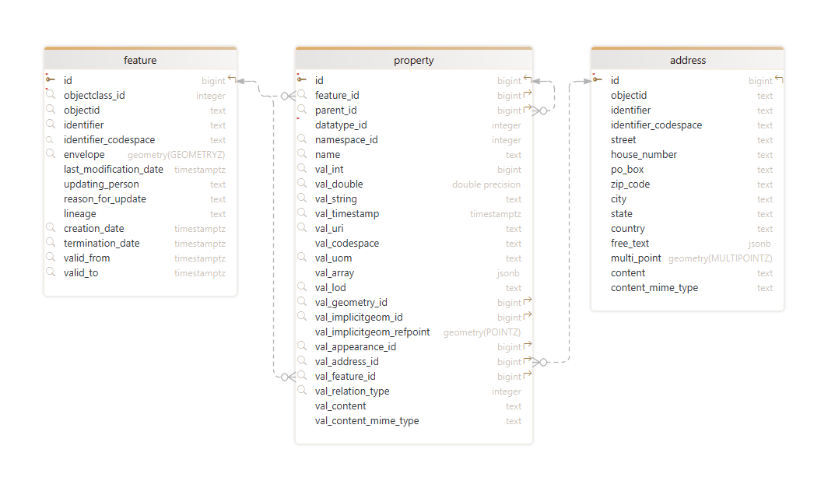
Task: Click the magnifier icon beside creation_date
Action: tap(51, 228)
